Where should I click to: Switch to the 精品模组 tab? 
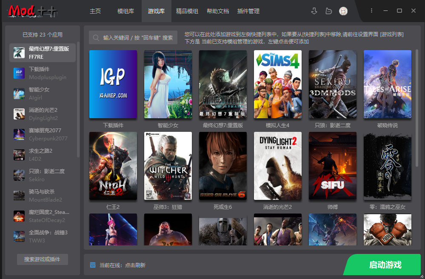pyautogui.click(x=187, y=11)
